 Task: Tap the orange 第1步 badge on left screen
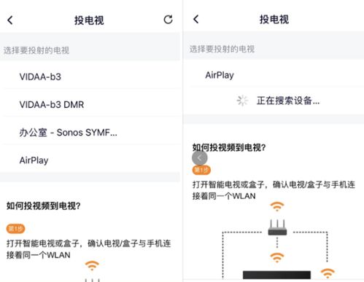click(15, 229)
